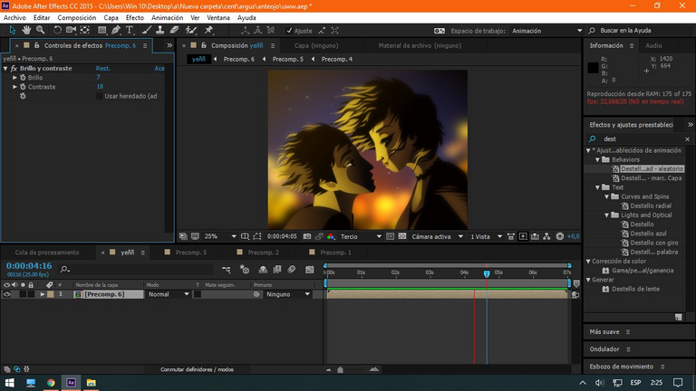
Task: Select the Brush tool
Action: (147, 30)
